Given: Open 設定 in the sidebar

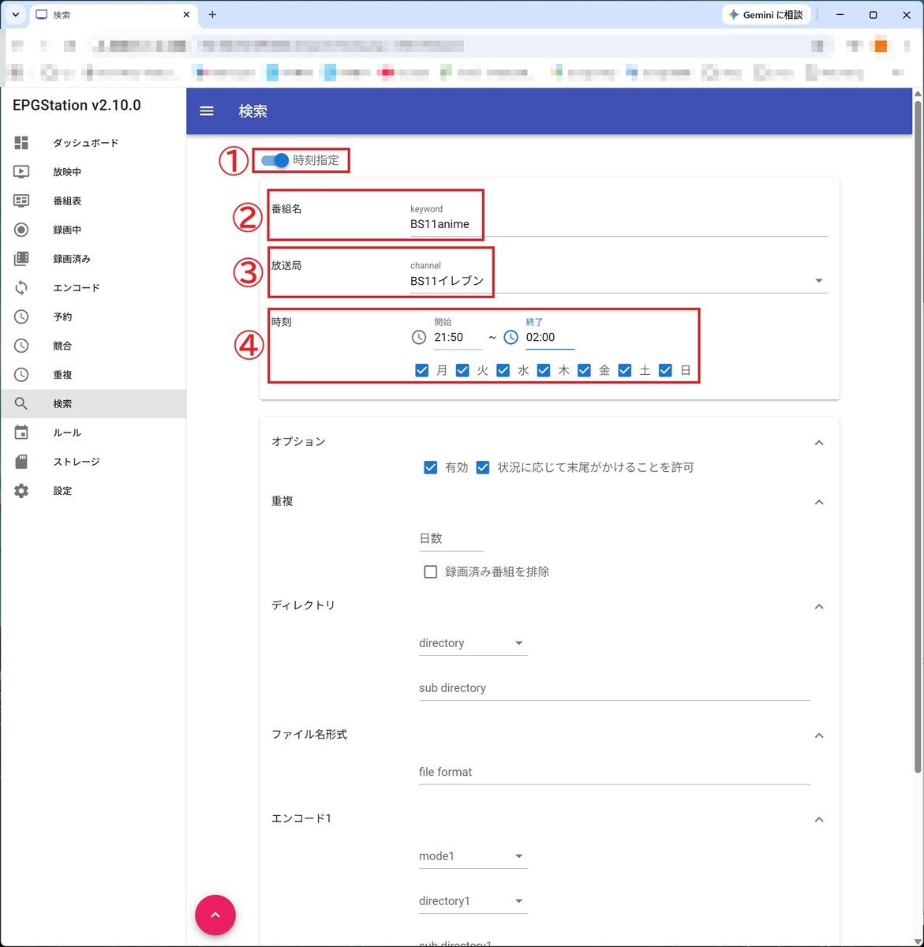Looking at the screenshot, I should coord(93,491).
